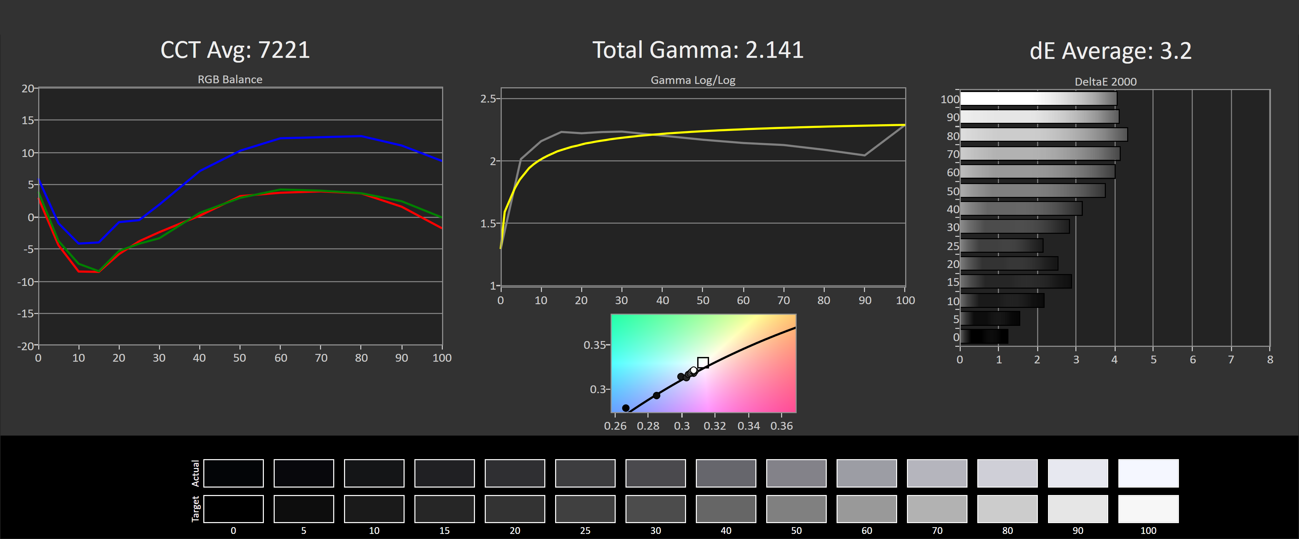Click the Actual swatch for 50 gray
Viewport: 1299px width, 539px height.
796,473
